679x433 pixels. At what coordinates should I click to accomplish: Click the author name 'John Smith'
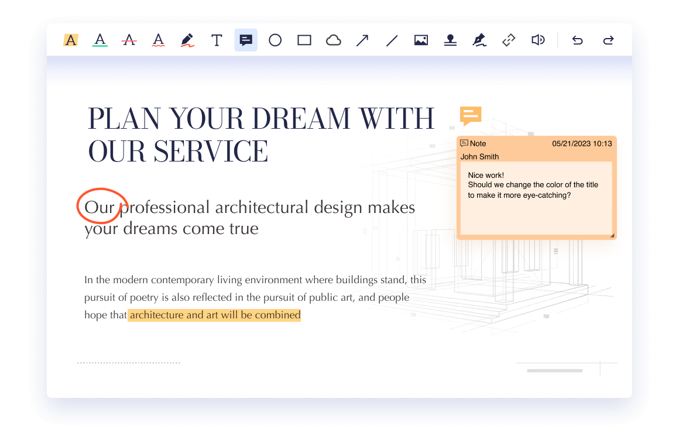coord(479,157)
